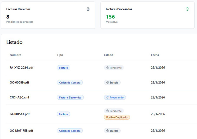The image size is (197, 139).
Task: Select the Tipo column header
Action: coord(60,55)
